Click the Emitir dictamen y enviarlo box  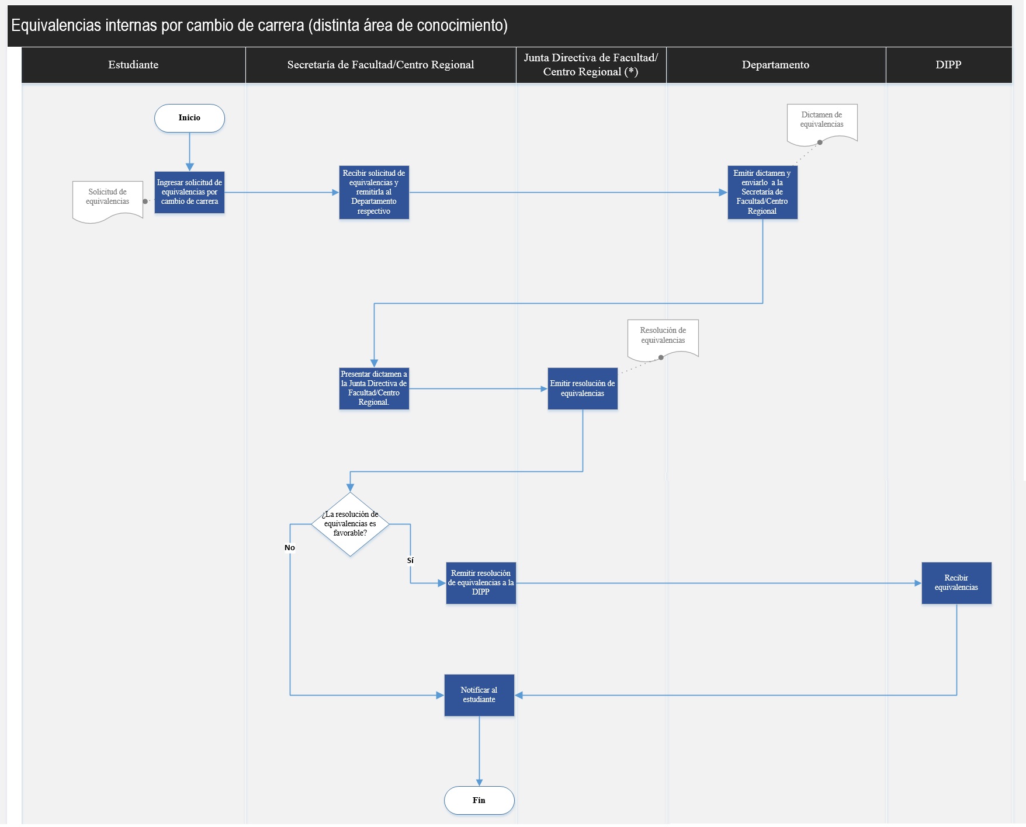click(762, 192)
